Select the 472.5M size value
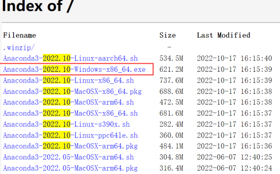Viewport: 280px width, 174px height. click(171, 102)
